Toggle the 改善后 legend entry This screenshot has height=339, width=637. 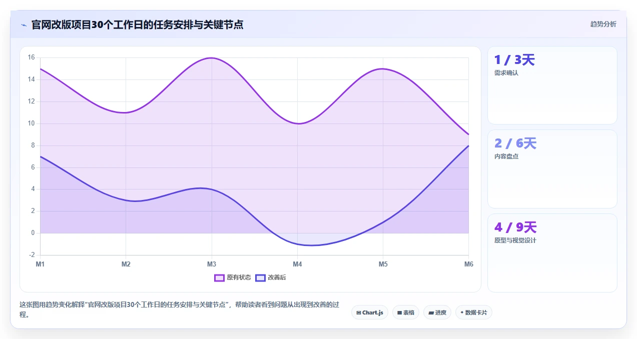pyautogui.click(x=271, y=277)
